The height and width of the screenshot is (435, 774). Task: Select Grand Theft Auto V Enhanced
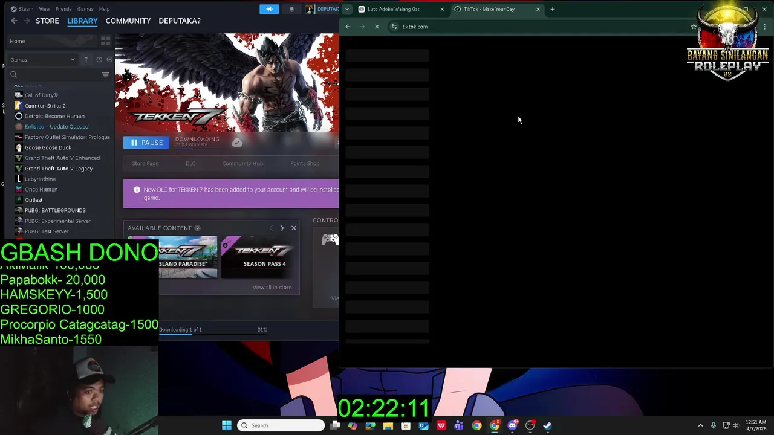click(x=62, y=158)
